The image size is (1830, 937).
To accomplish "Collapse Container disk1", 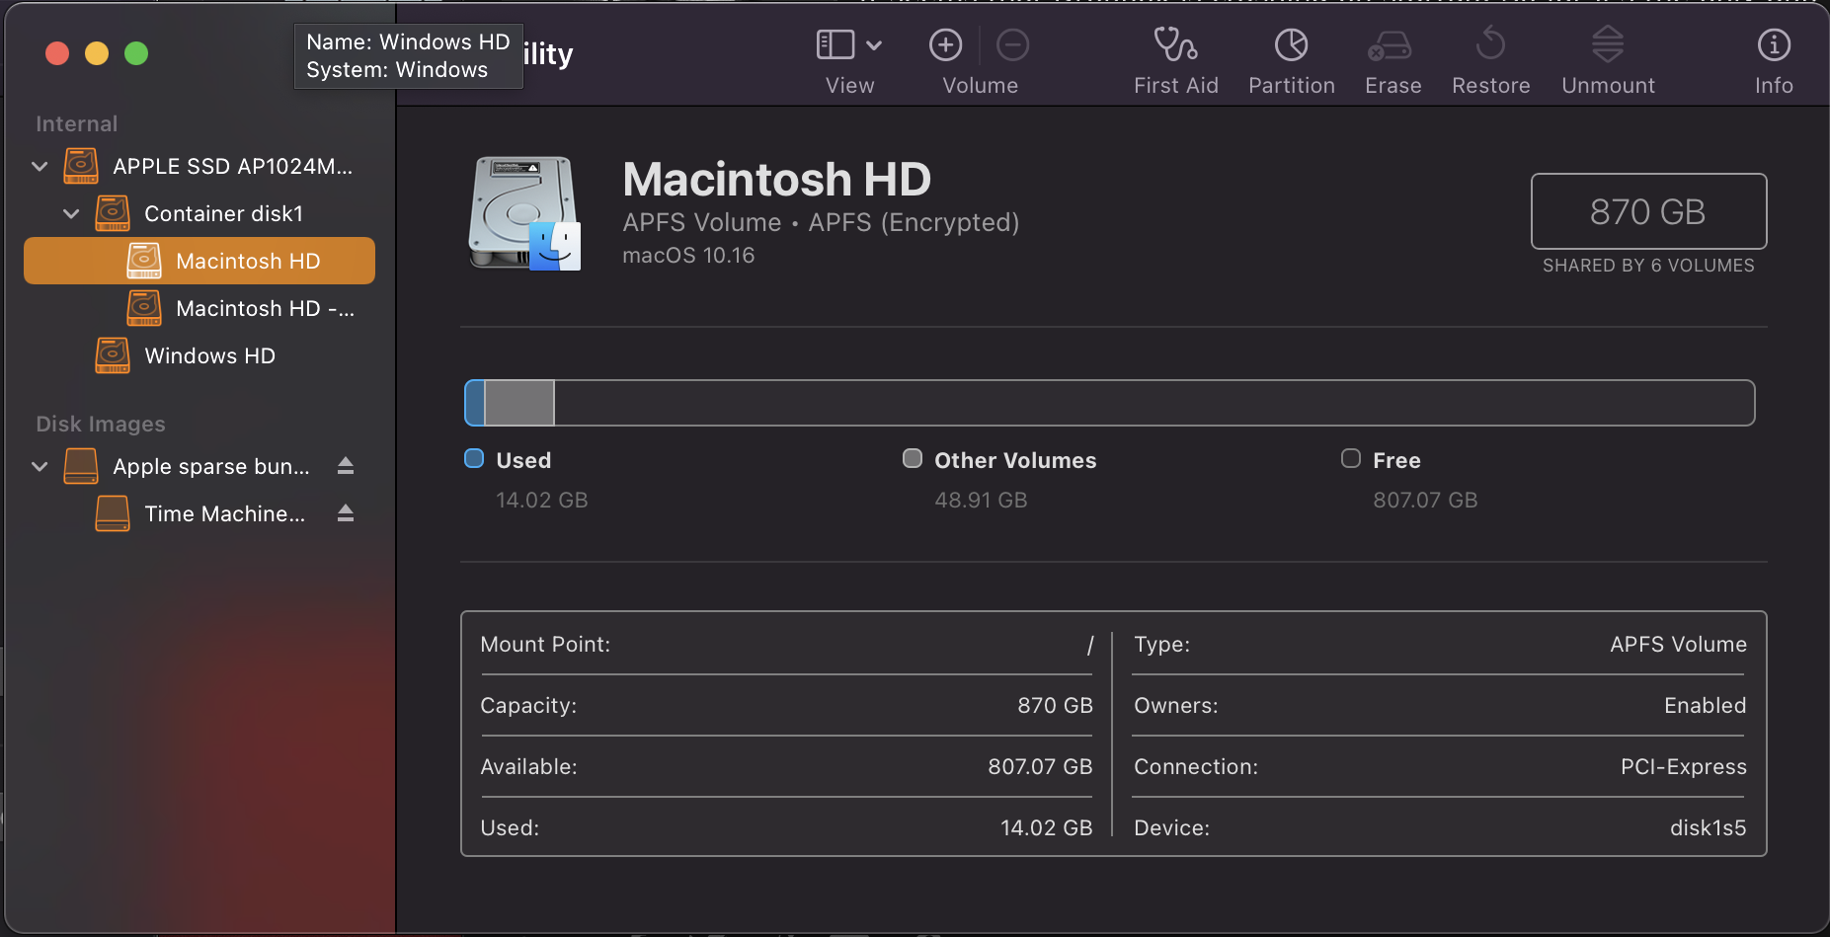I will (x=71, y=213).
